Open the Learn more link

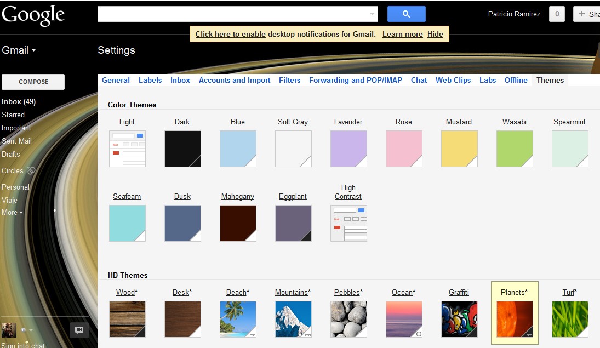click(x=403, y=34)
